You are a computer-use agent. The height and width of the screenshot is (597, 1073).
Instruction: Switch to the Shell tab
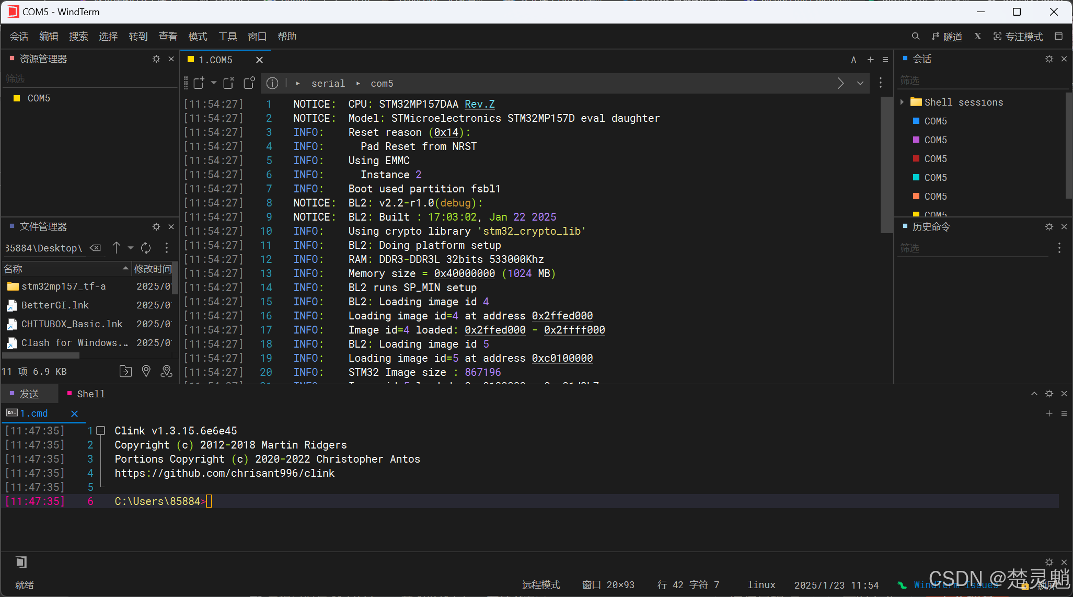point(90,394)
